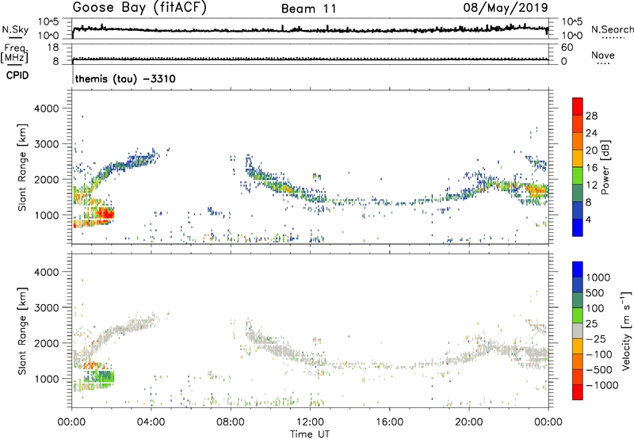Click the "2000" range label on power panel
634x439 pixels.
47,179
